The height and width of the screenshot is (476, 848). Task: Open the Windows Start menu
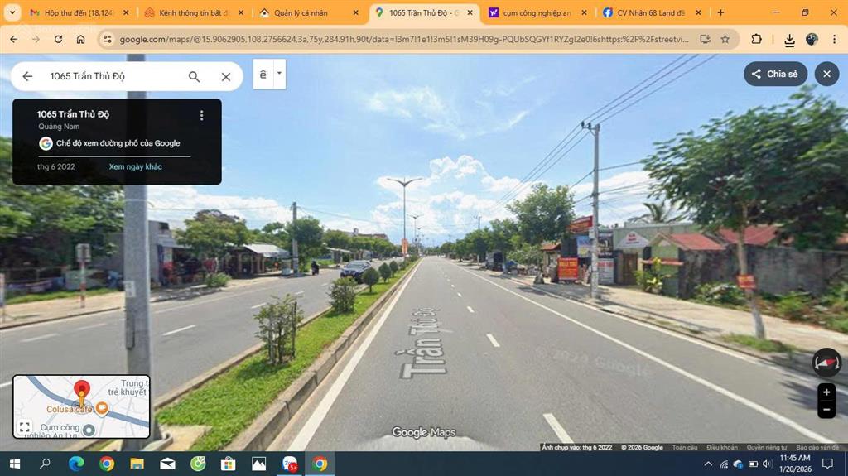pos(15,464)
